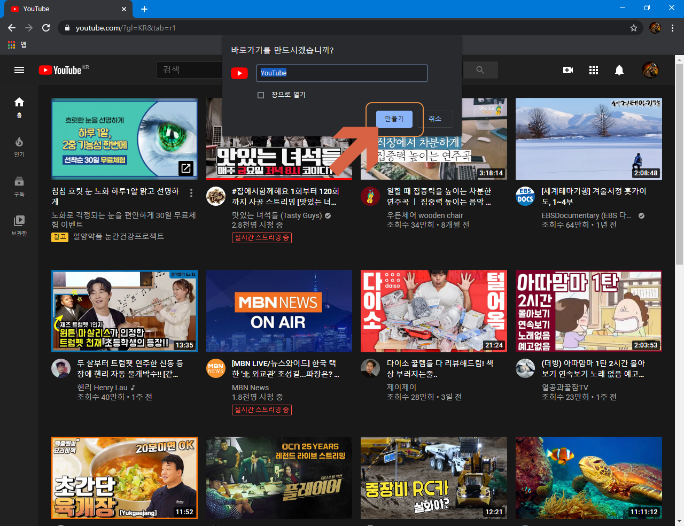Click the shortcut name field containing YouTube

(x=342, y=73)
